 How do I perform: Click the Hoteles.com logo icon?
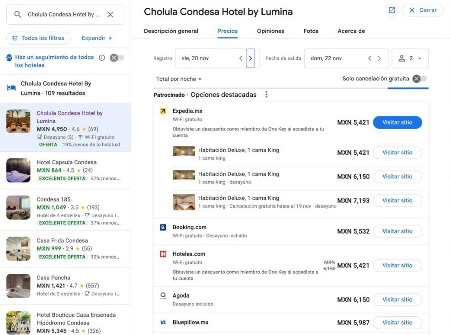(163, 254)
